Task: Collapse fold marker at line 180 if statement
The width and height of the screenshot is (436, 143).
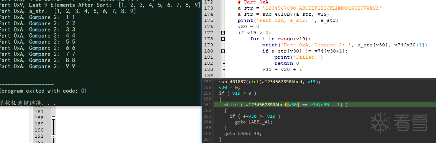Action: coord(223,51)
